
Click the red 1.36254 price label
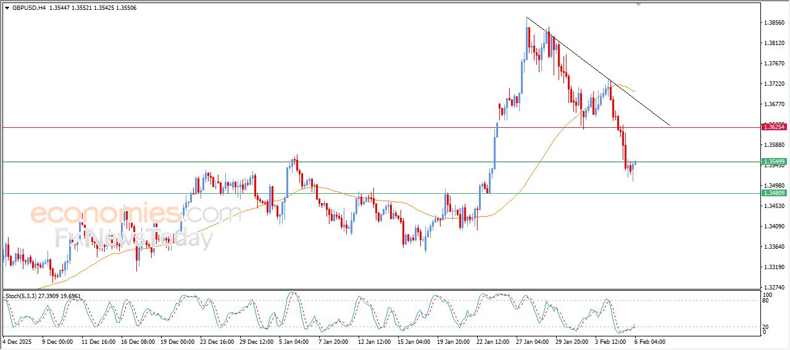pos(774,127)
